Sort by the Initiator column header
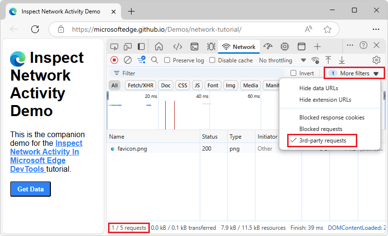The height and width of the screenshot is (236, 388). click(267, 137)
